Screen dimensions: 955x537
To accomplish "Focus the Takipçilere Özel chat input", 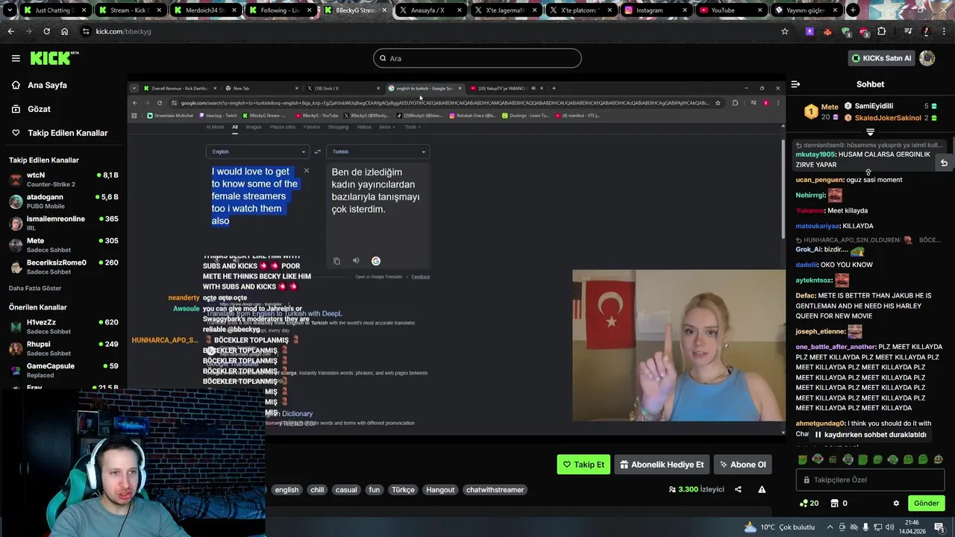I will pyautogui.click(x=870, y=480).
